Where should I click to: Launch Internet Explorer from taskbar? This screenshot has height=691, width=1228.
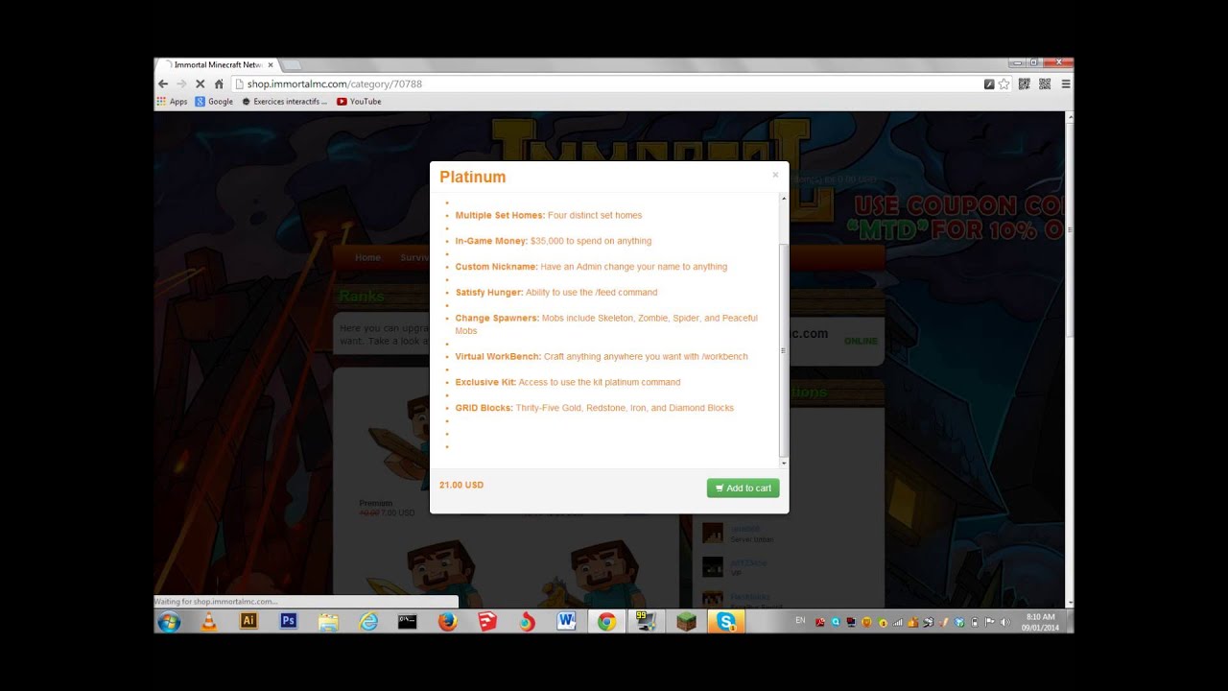click(x=368, y=622)
